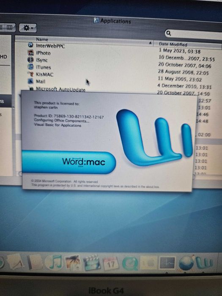Switch Finder to list view
Viewport: 222px width, 296px height.
point(2,27)
